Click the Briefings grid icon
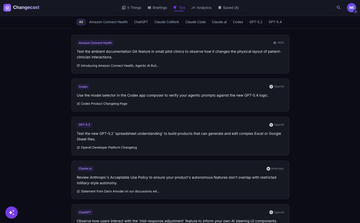The image size is (360, 223). pyautogui.click(x=149, y=8)
